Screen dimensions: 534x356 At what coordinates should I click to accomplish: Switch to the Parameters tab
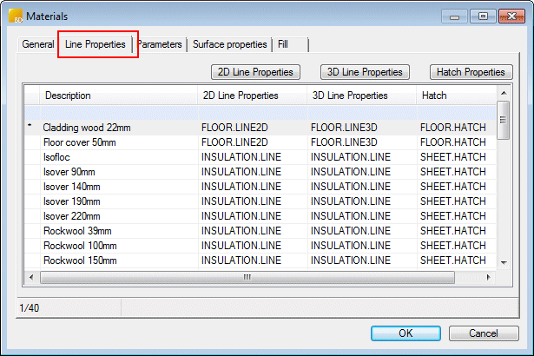(161, 44)
